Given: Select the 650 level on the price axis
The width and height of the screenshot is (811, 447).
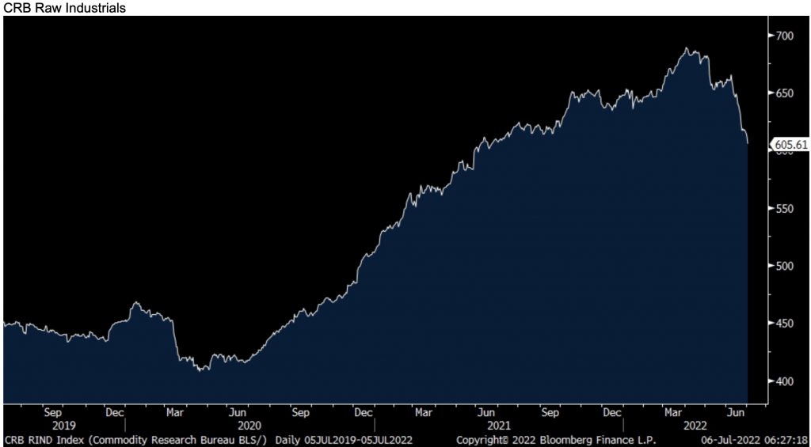Looking at the screenshot, I should (x=786, y=93).
